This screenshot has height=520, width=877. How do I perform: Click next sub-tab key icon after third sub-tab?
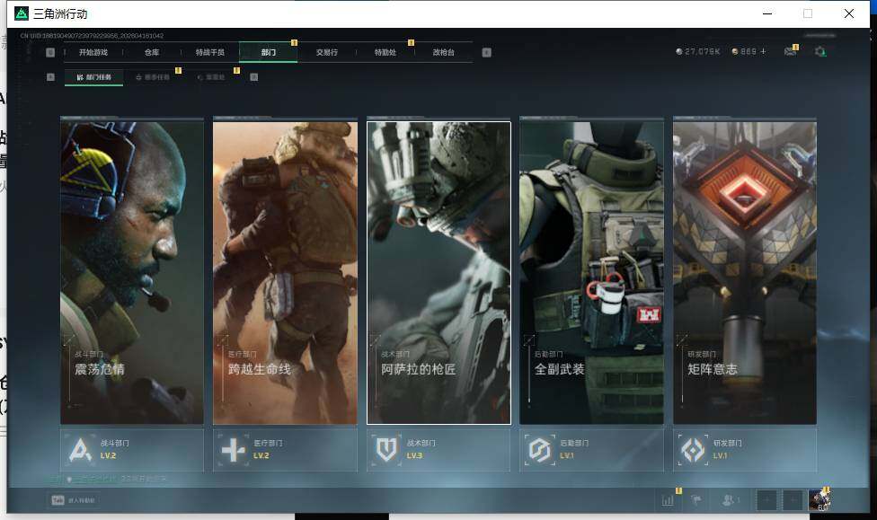click(x=254, y=77)
